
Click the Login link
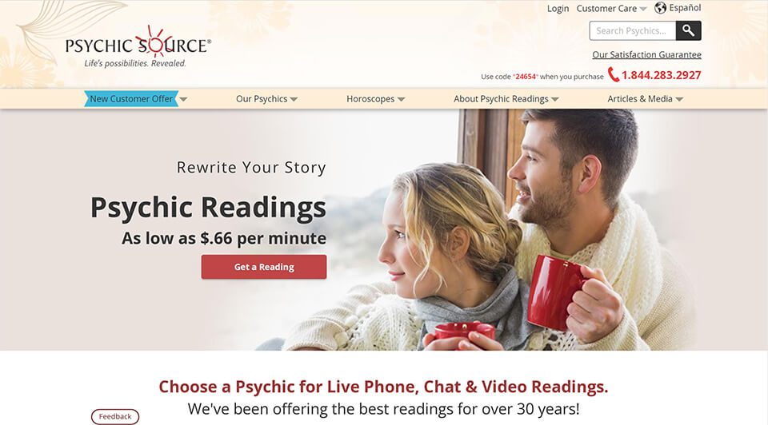[x=558, y=8]
